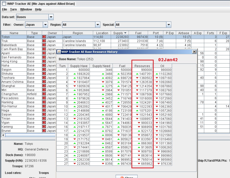Screen dimensions: 230x178
Task: Click Truk fuel value 231039
Action: tap(142, 41)
